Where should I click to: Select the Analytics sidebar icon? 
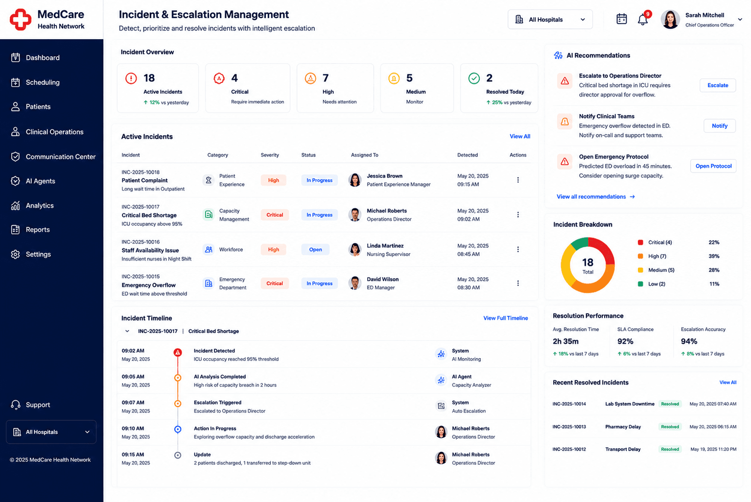click(x=16, y=206)
